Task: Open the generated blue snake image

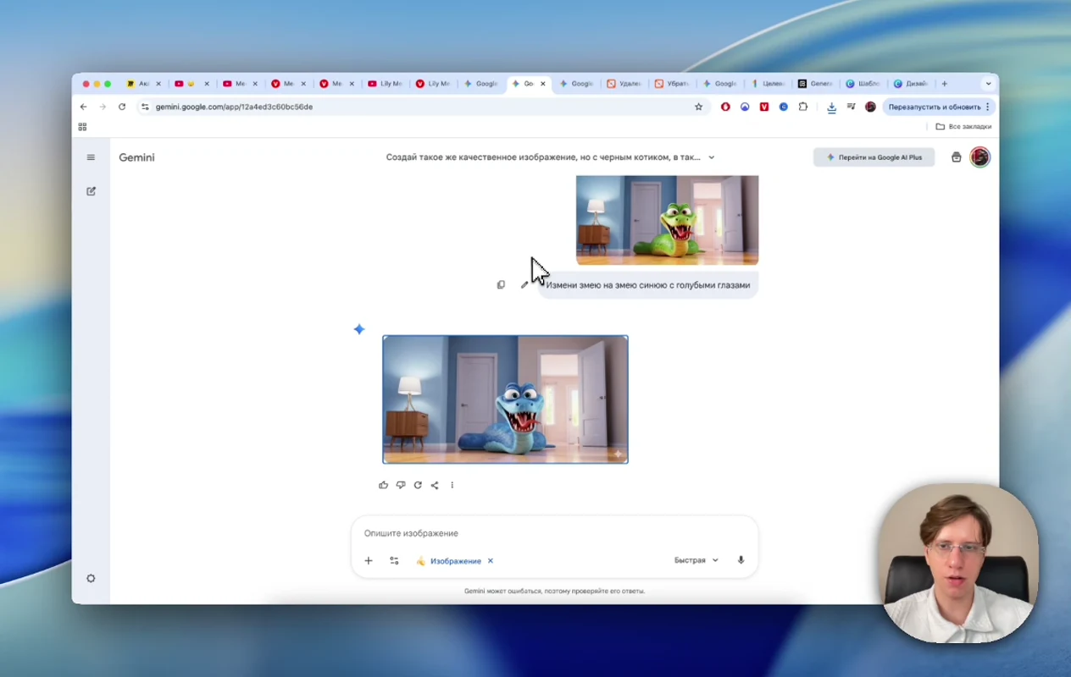Action: coord(505,399)
